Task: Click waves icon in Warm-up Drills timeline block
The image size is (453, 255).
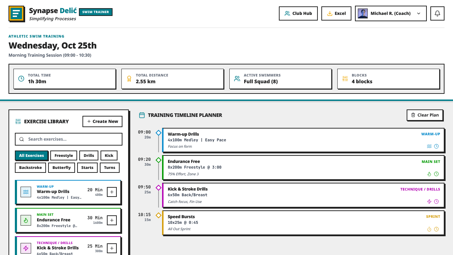Action: [x=429, y=146]
